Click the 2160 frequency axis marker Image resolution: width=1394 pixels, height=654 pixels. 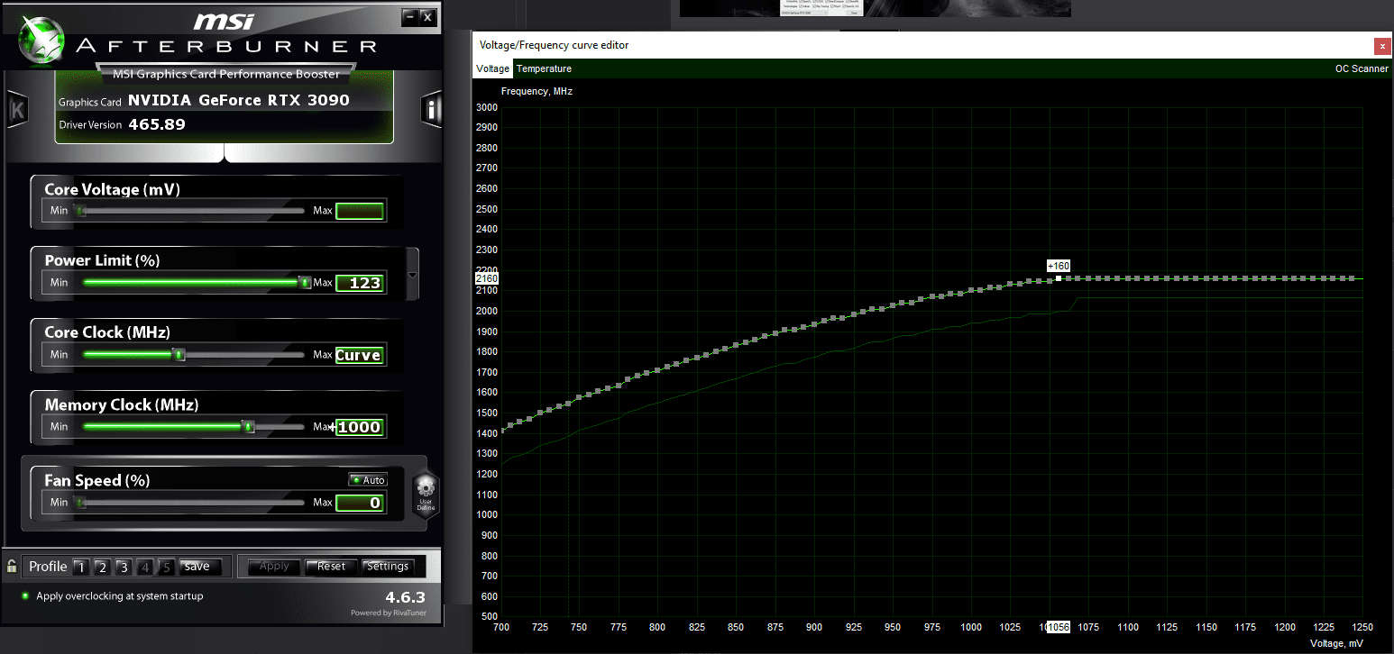tap(486, 278)
